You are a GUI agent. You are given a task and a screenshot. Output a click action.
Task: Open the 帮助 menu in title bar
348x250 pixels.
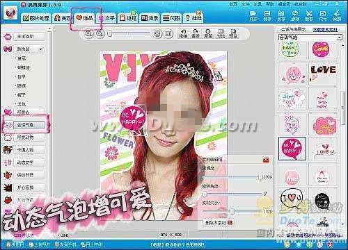click(270, 4)
